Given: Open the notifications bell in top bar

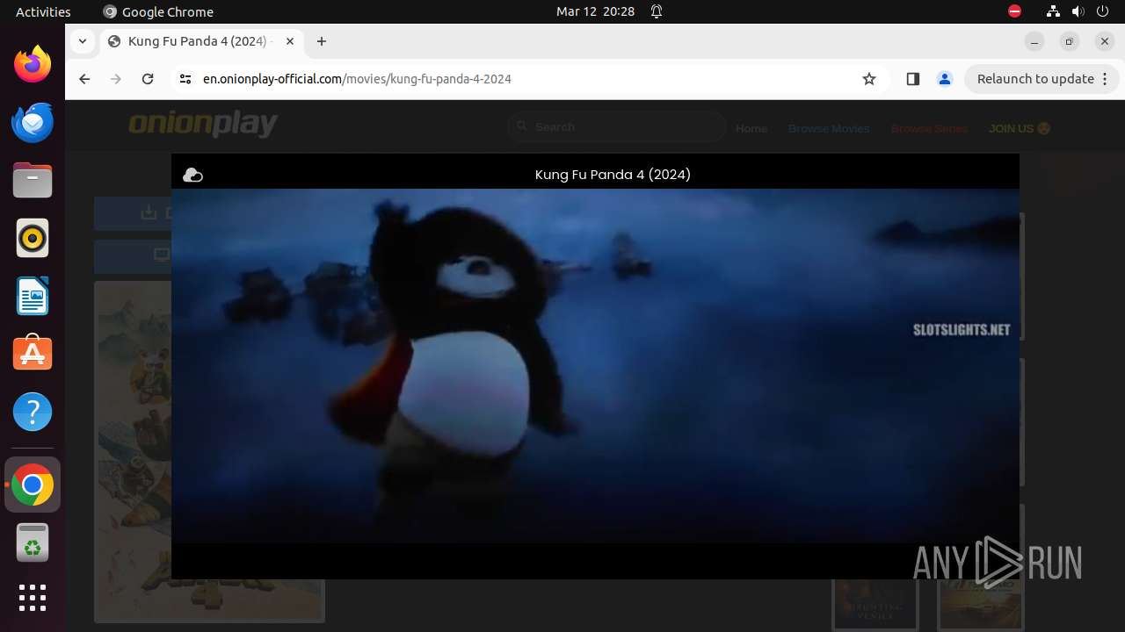Looking at the screenshot, I should click(657, 11).
